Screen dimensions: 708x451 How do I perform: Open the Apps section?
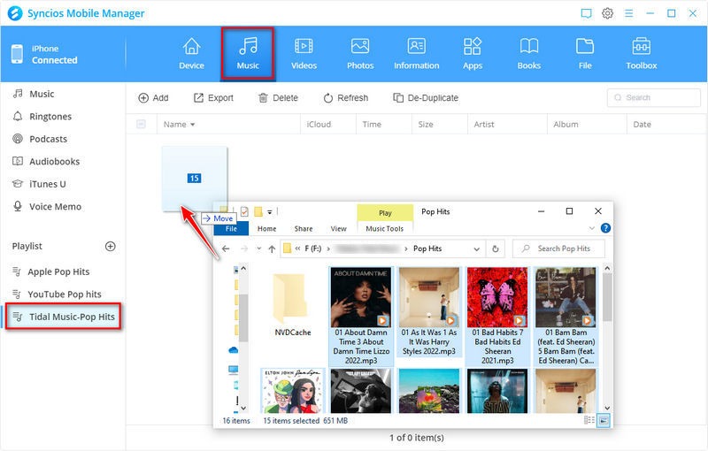point(473,54)
